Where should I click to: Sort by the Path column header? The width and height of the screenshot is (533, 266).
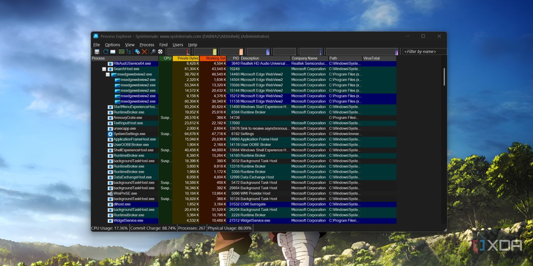point(345,58)
